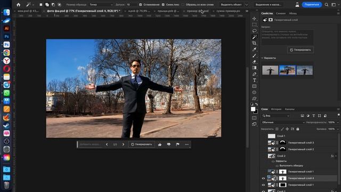Select the Move tool

254,19
